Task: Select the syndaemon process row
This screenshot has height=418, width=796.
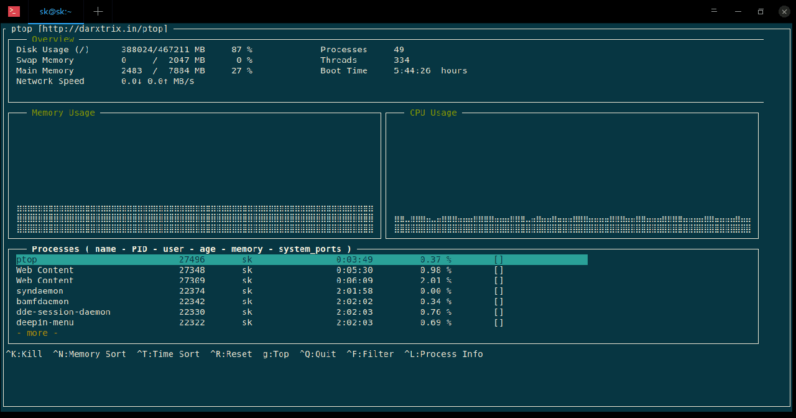Action: [40, 291]
